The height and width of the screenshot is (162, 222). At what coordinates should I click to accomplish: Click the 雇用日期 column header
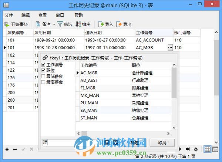pos(59,33)
